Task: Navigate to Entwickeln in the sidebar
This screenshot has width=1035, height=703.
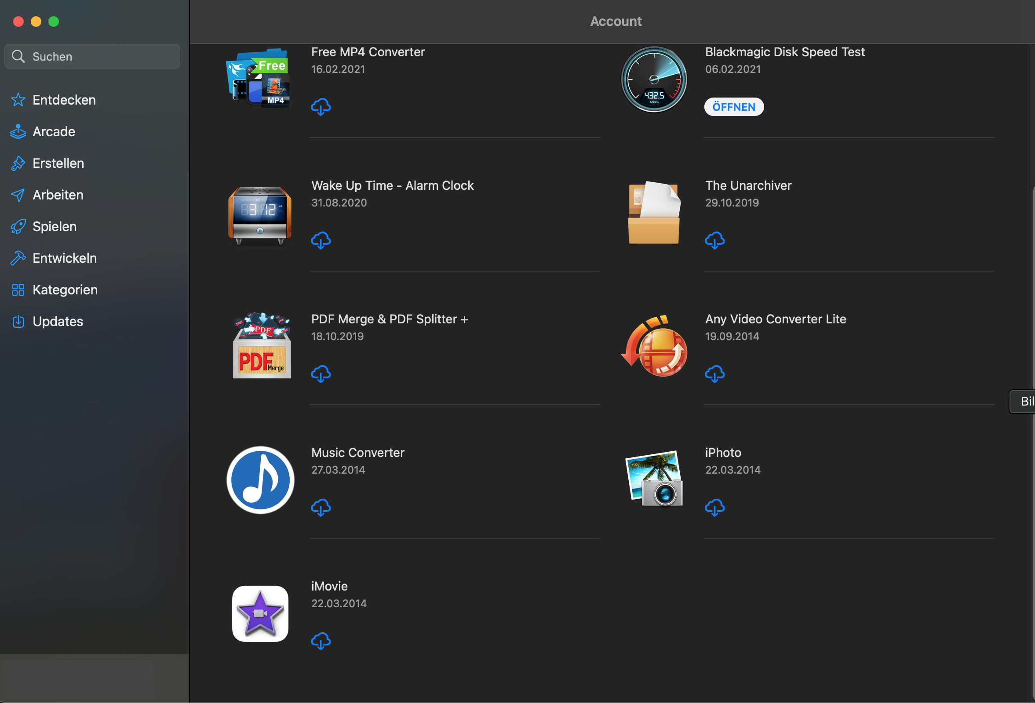Action: (65, 258)
